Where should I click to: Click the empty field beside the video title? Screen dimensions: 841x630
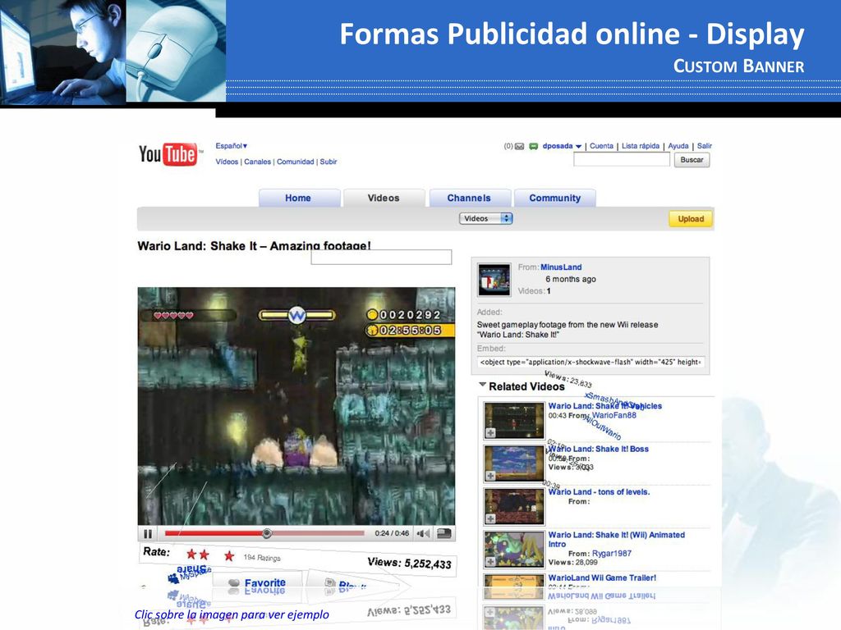click(x=381, y=257)
